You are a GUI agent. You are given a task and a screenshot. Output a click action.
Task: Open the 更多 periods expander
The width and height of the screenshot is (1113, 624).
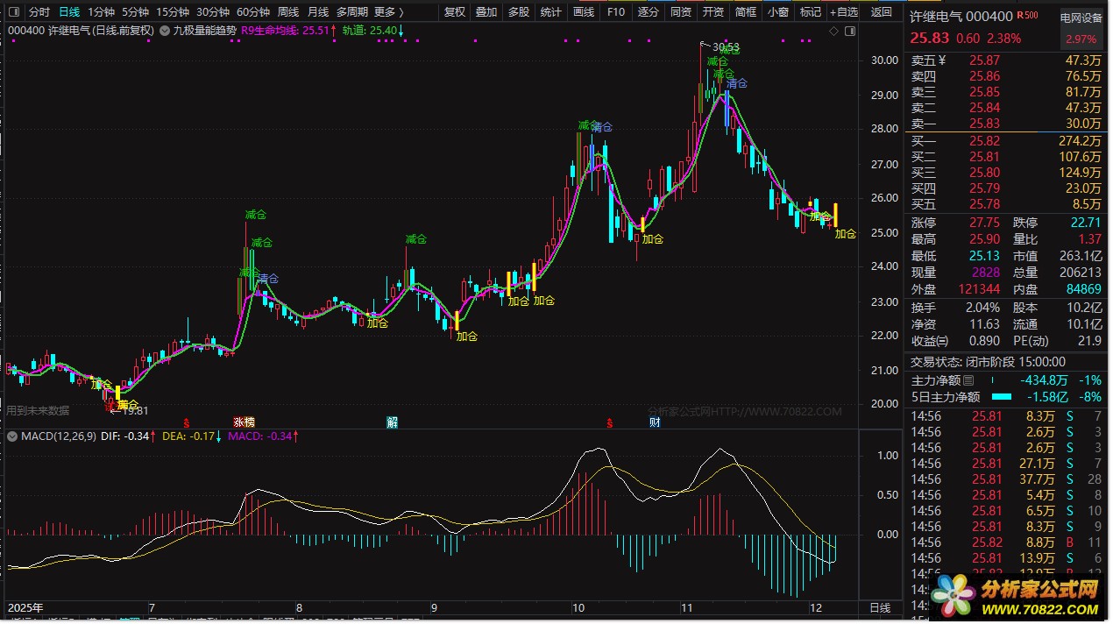(x=388, y=12)
